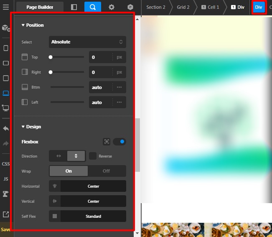
Task: Open the magnifier search tab
Action: 92,7
